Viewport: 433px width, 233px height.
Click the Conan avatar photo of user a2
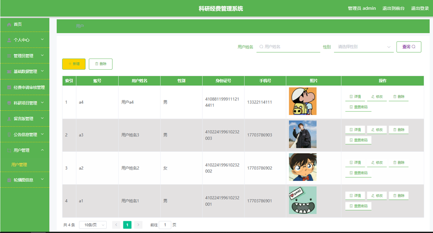tap(302, 167)
